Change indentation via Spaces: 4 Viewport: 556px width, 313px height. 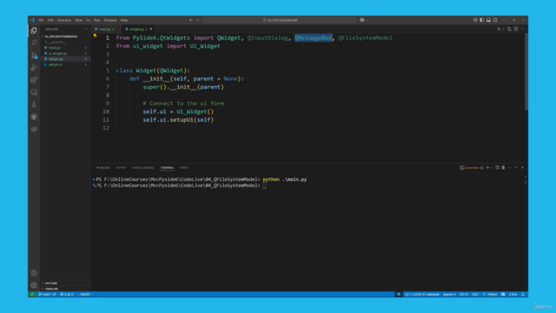[x=449, y=294]
